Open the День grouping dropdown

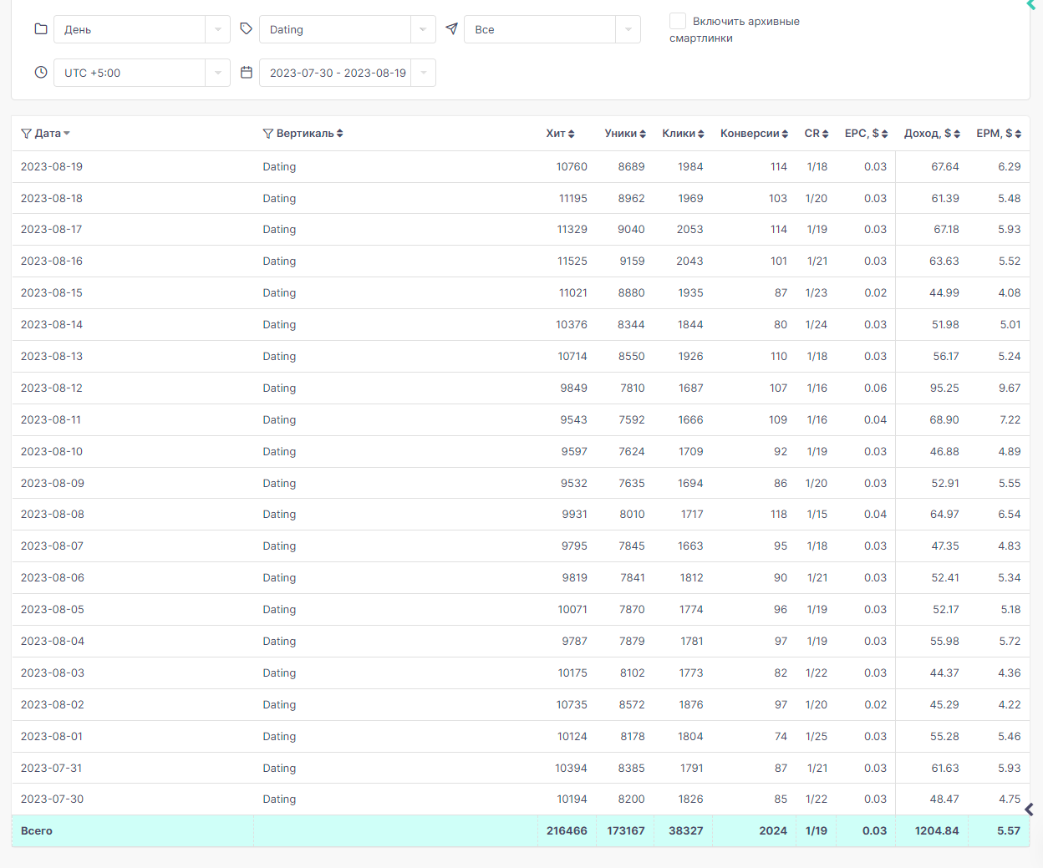tap(142, 29)
